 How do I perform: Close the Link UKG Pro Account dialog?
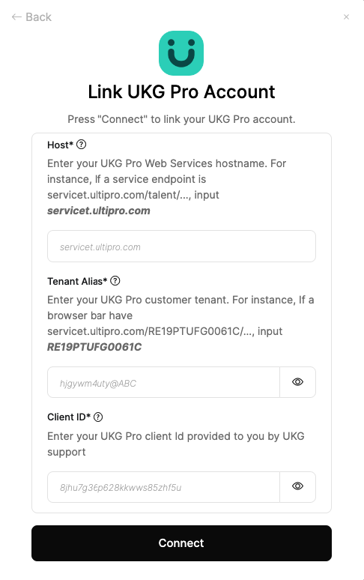click(x=346, y=16)
